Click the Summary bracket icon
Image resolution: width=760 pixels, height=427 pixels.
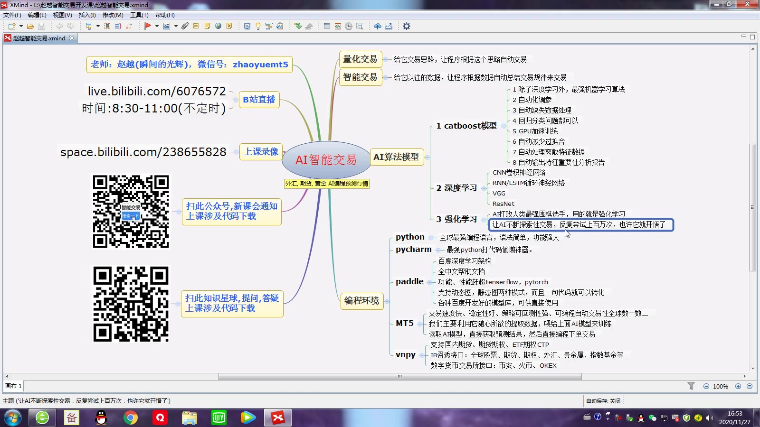(118, 26)
